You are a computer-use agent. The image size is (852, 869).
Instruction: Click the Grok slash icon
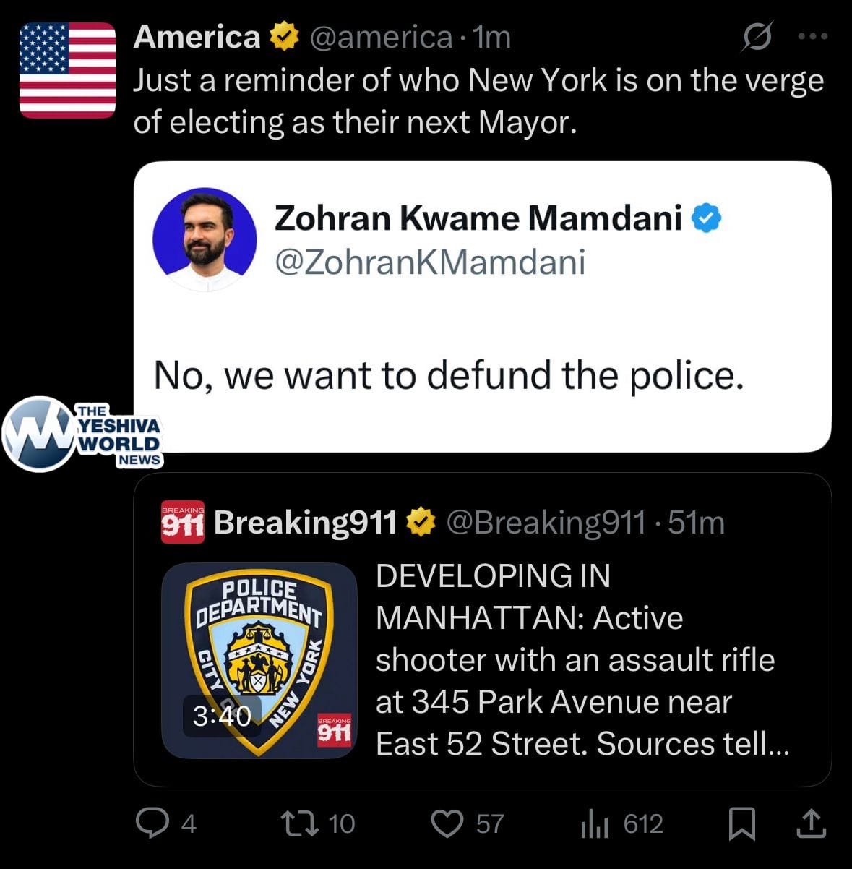pyautogui.click(x=757, y=36)
